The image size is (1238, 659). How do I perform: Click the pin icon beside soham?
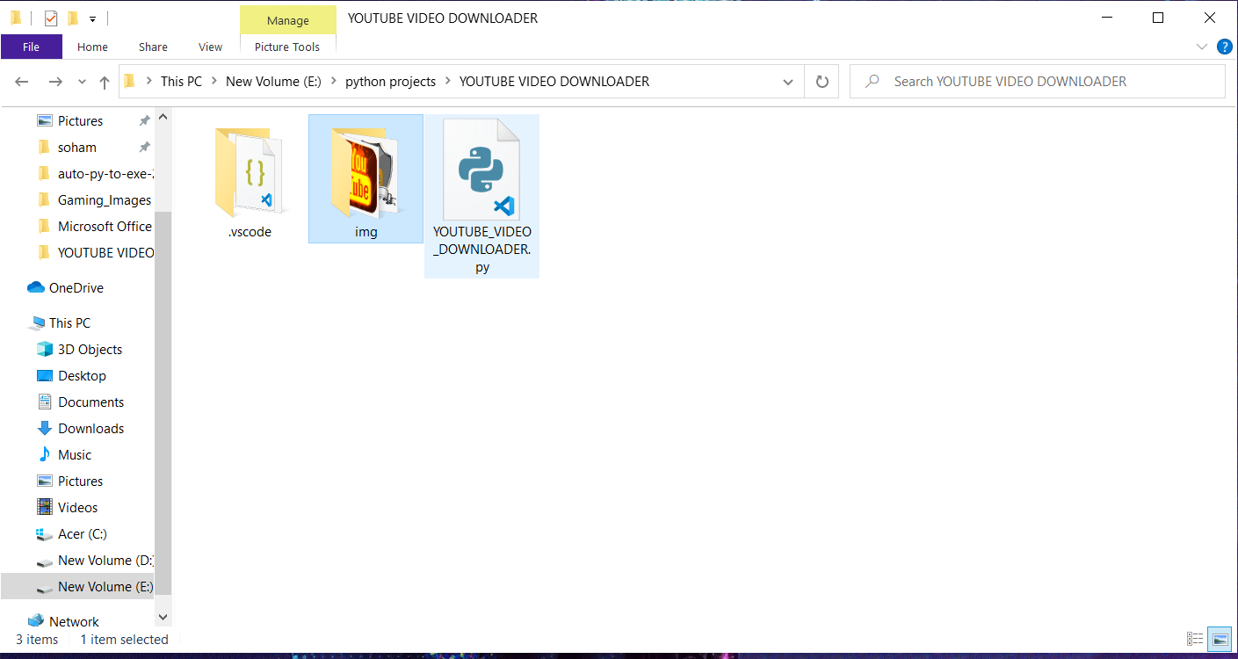[x=144, y=148]
